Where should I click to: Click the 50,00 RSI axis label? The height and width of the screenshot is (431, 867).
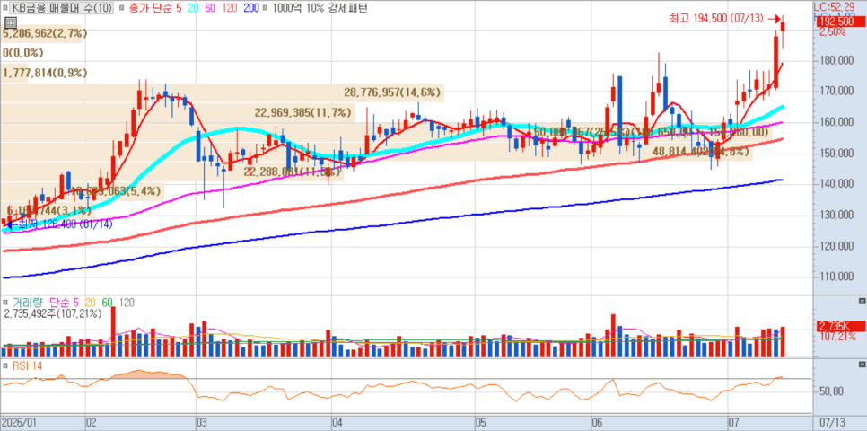pos(830,391)
